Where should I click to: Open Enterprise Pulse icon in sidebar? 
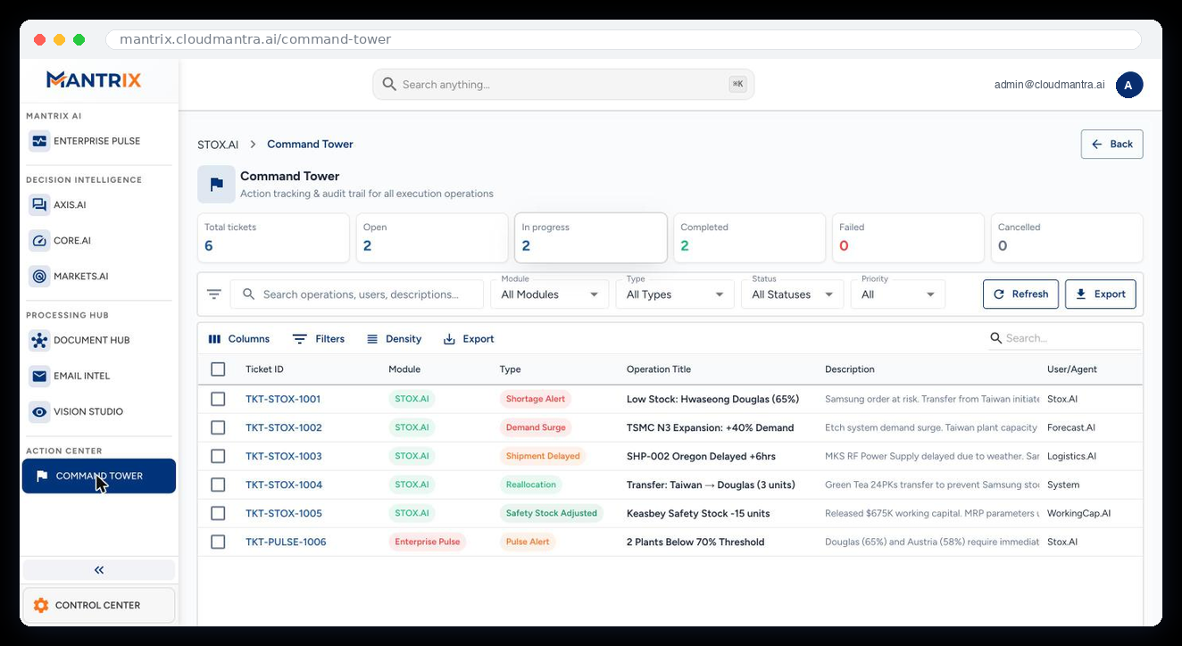click(39, 141)
